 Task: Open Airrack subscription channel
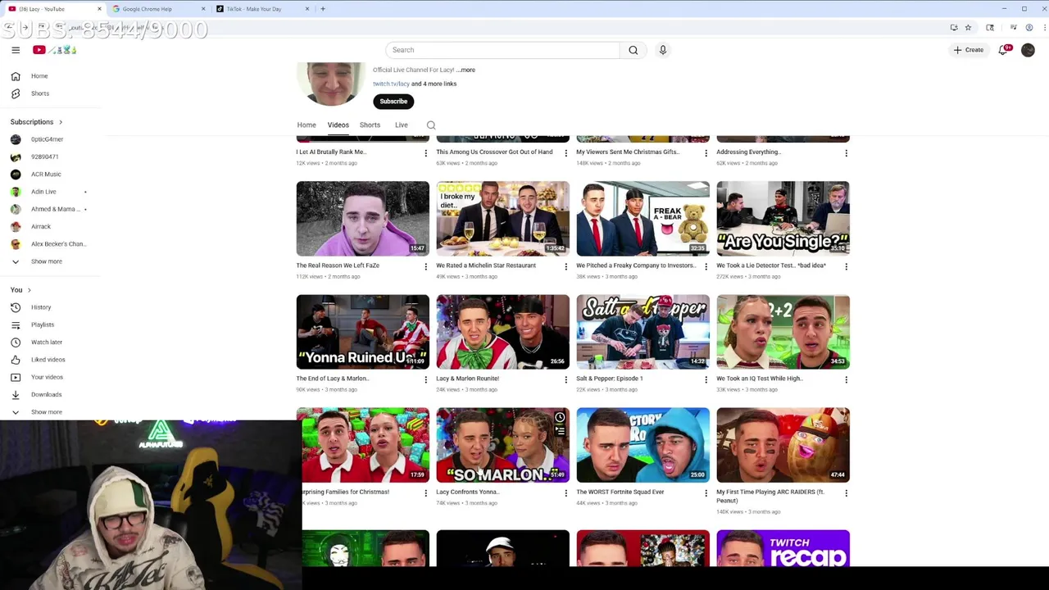[x=40, y=226]
